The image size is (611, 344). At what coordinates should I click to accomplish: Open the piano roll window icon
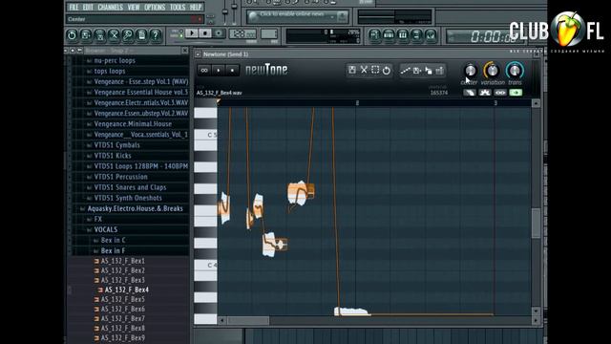coord(403,35)
